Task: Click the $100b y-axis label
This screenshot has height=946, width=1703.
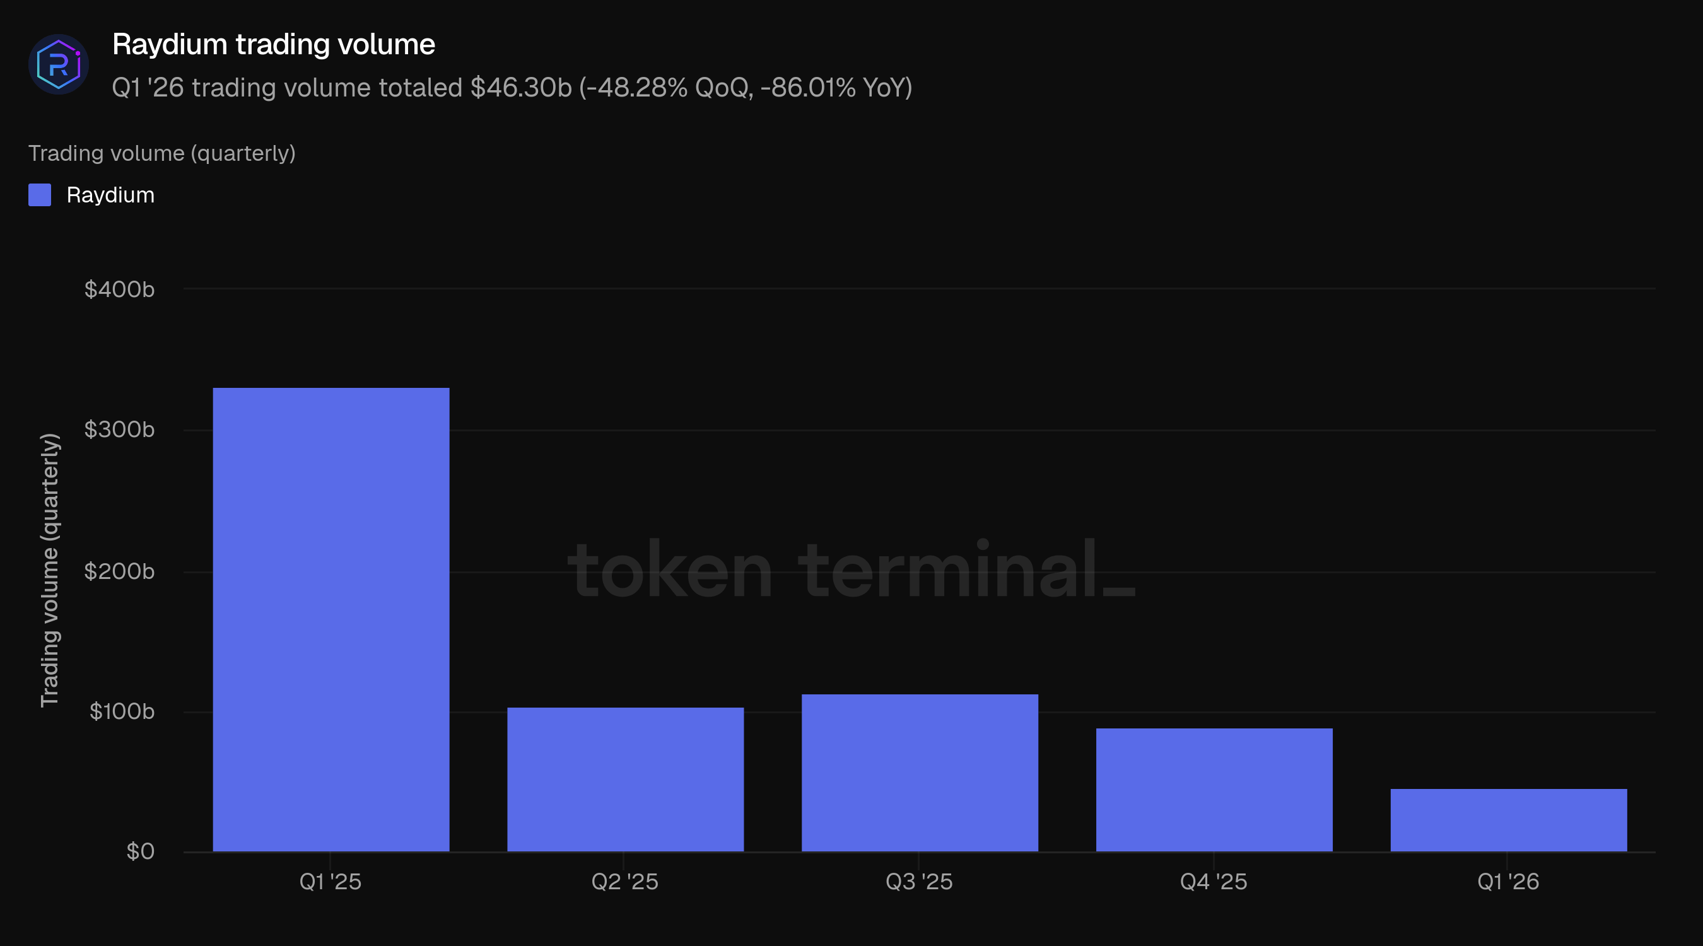Action: coord(122,711)
